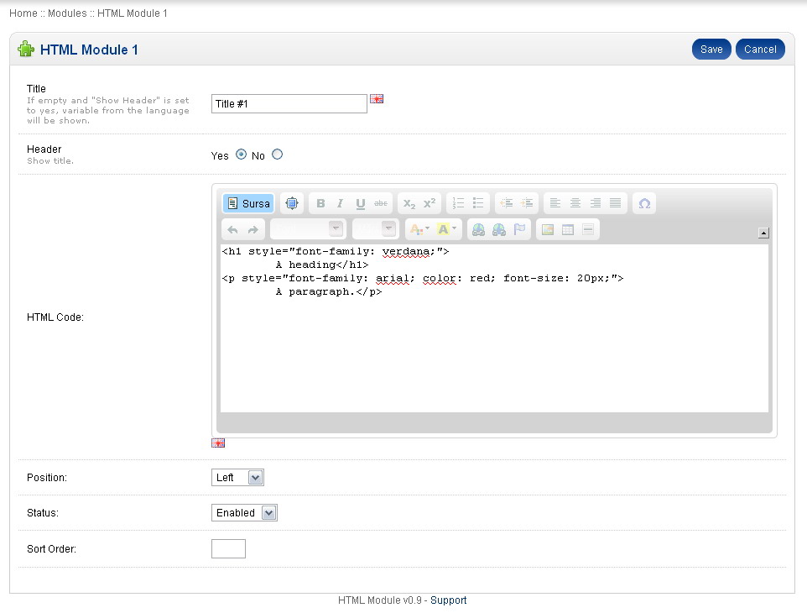Screen dimensions: 807x613
Task: Apply subscript formatting
Action: 409,203
